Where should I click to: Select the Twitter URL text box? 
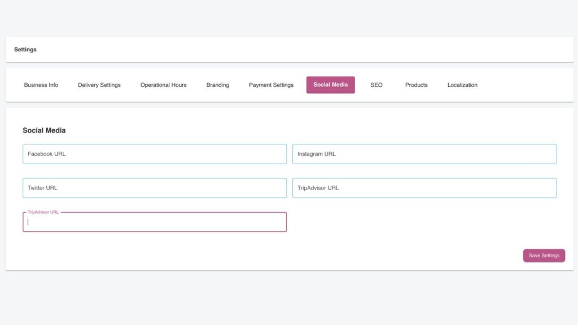[x=154, y=188]
